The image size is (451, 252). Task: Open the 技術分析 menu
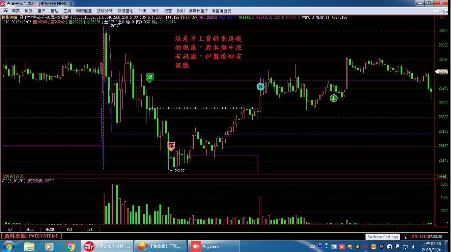click(105, 11)
